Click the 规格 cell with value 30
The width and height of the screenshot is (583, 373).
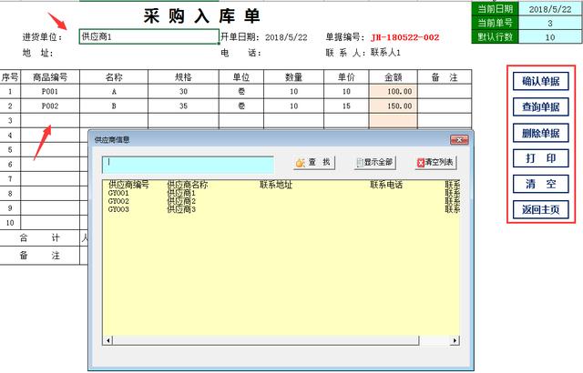[x=184, y=91]
